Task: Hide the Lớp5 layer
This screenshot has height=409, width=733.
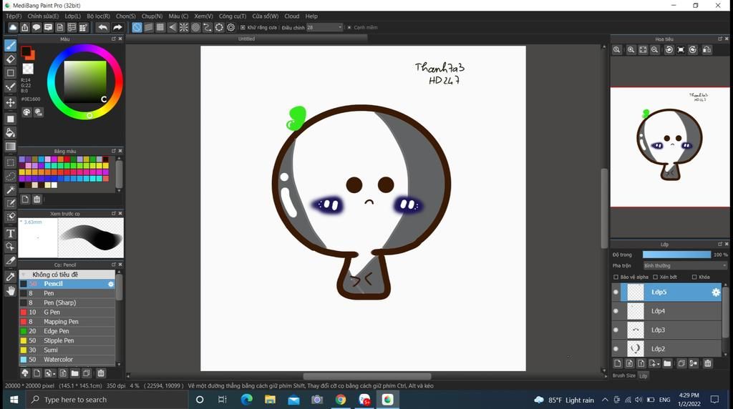Action: (x=616, y=292)
